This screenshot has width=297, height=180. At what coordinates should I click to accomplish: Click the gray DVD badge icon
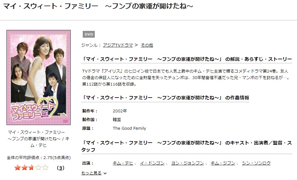89,34
